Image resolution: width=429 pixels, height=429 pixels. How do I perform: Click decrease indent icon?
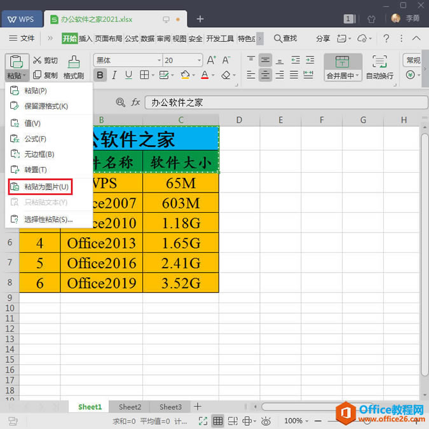296,60
